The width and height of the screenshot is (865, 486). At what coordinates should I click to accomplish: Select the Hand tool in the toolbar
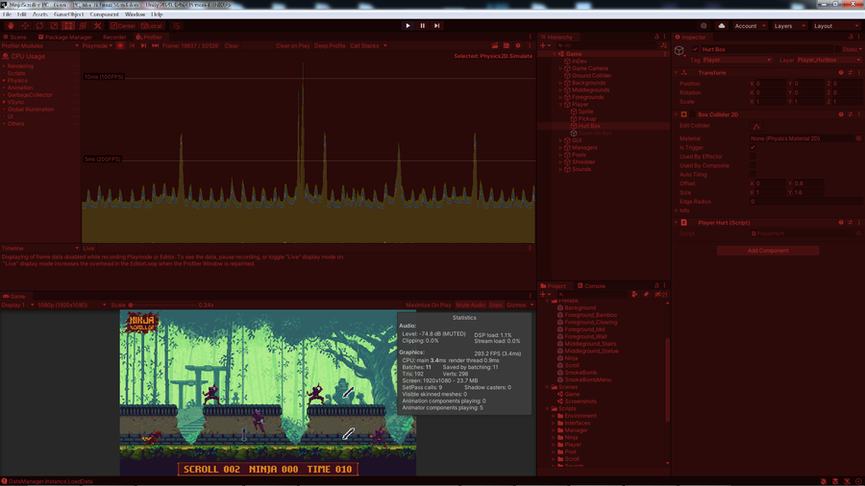11,26
